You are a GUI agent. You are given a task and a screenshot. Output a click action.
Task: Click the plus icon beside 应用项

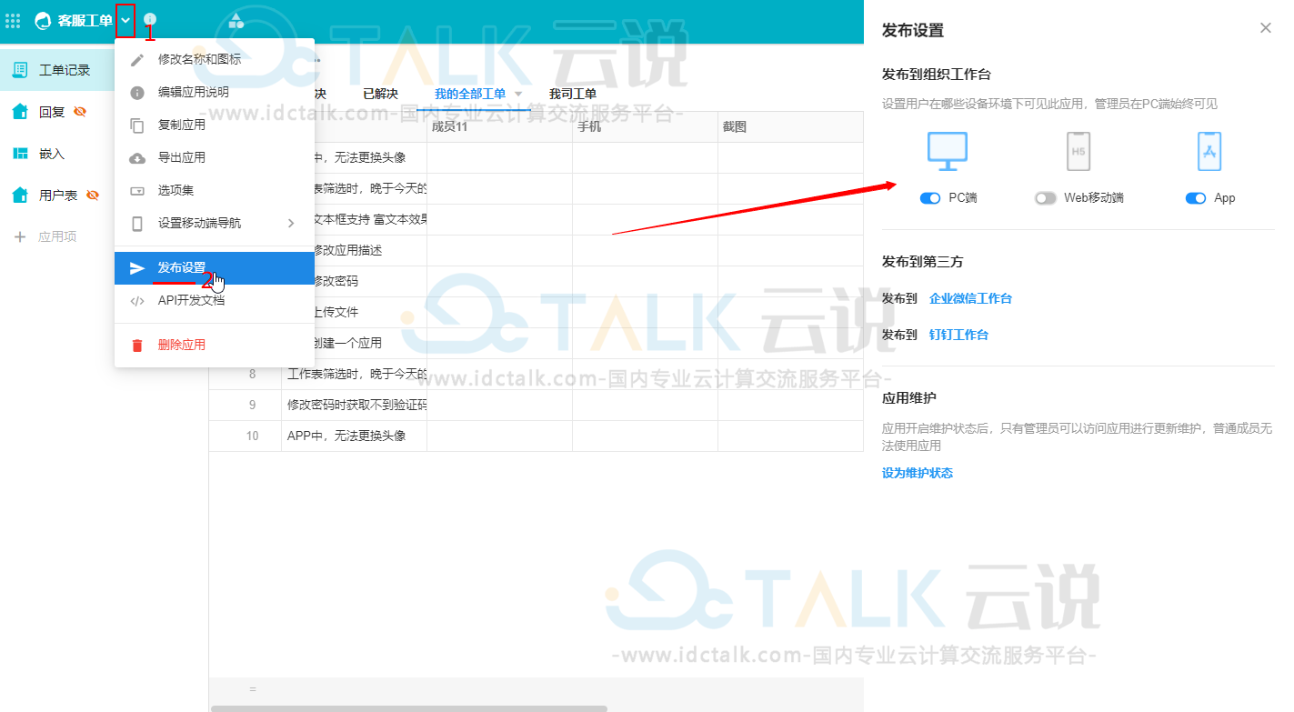coord(20,236)
